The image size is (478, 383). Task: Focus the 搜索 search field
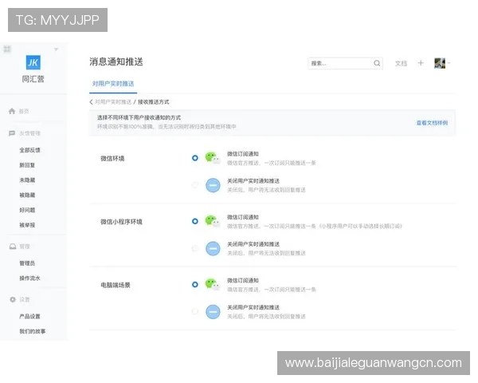point(345,63)
